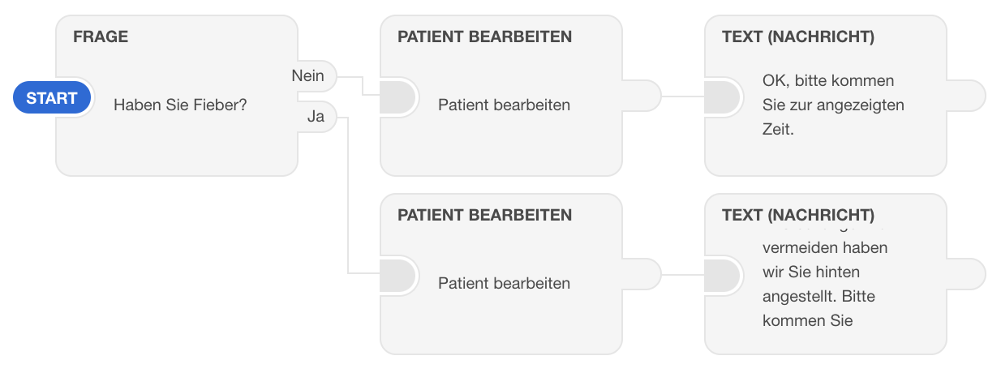Click the FRAGE node title
The image size is (1001, 373).
click(x=101, y=37)
